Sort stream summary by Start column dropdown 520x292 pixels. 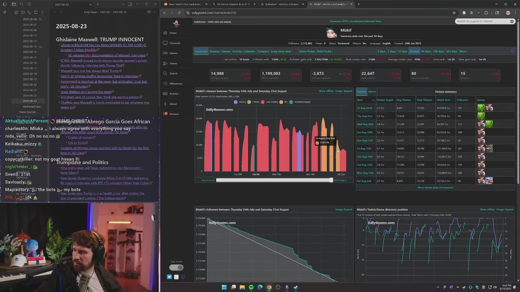click(373, 100)
